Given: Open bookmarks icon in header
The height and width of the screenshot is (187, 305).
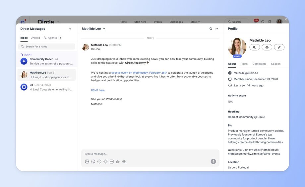Looking at the screenshot, I should click(270, 22).
